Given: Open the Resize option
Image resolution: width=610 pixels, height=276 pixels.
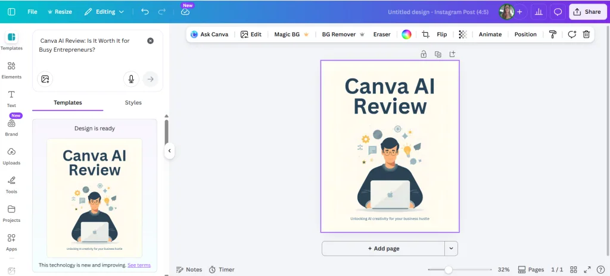Looking at the screenshot, I should coord(60,12).
